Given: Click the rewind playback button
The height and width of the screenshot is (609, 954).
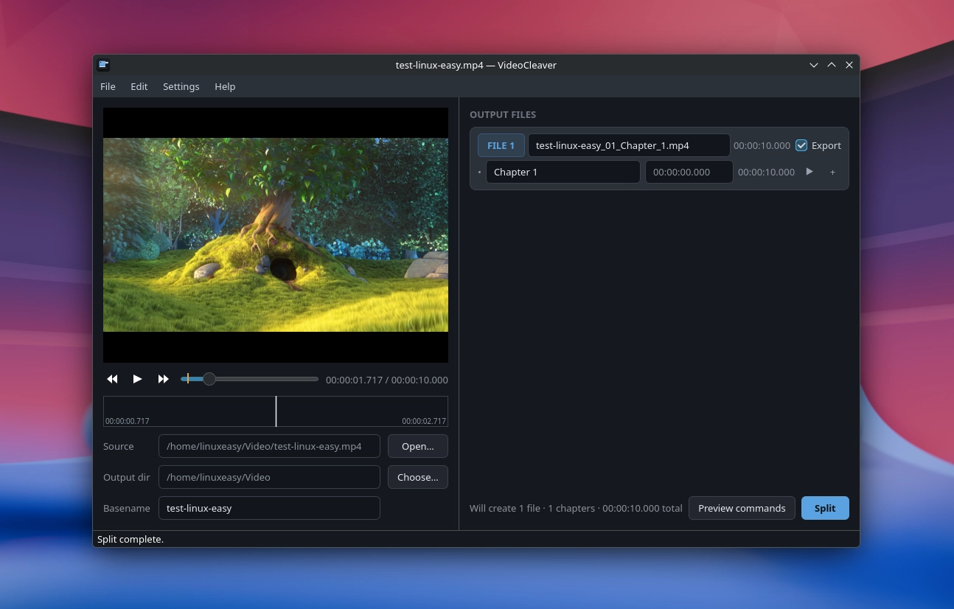Looking at the screenshot, I should 112,379.
